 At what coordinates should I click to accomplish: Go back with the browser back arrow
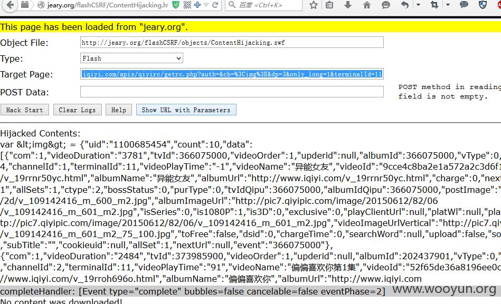(11, 5)
